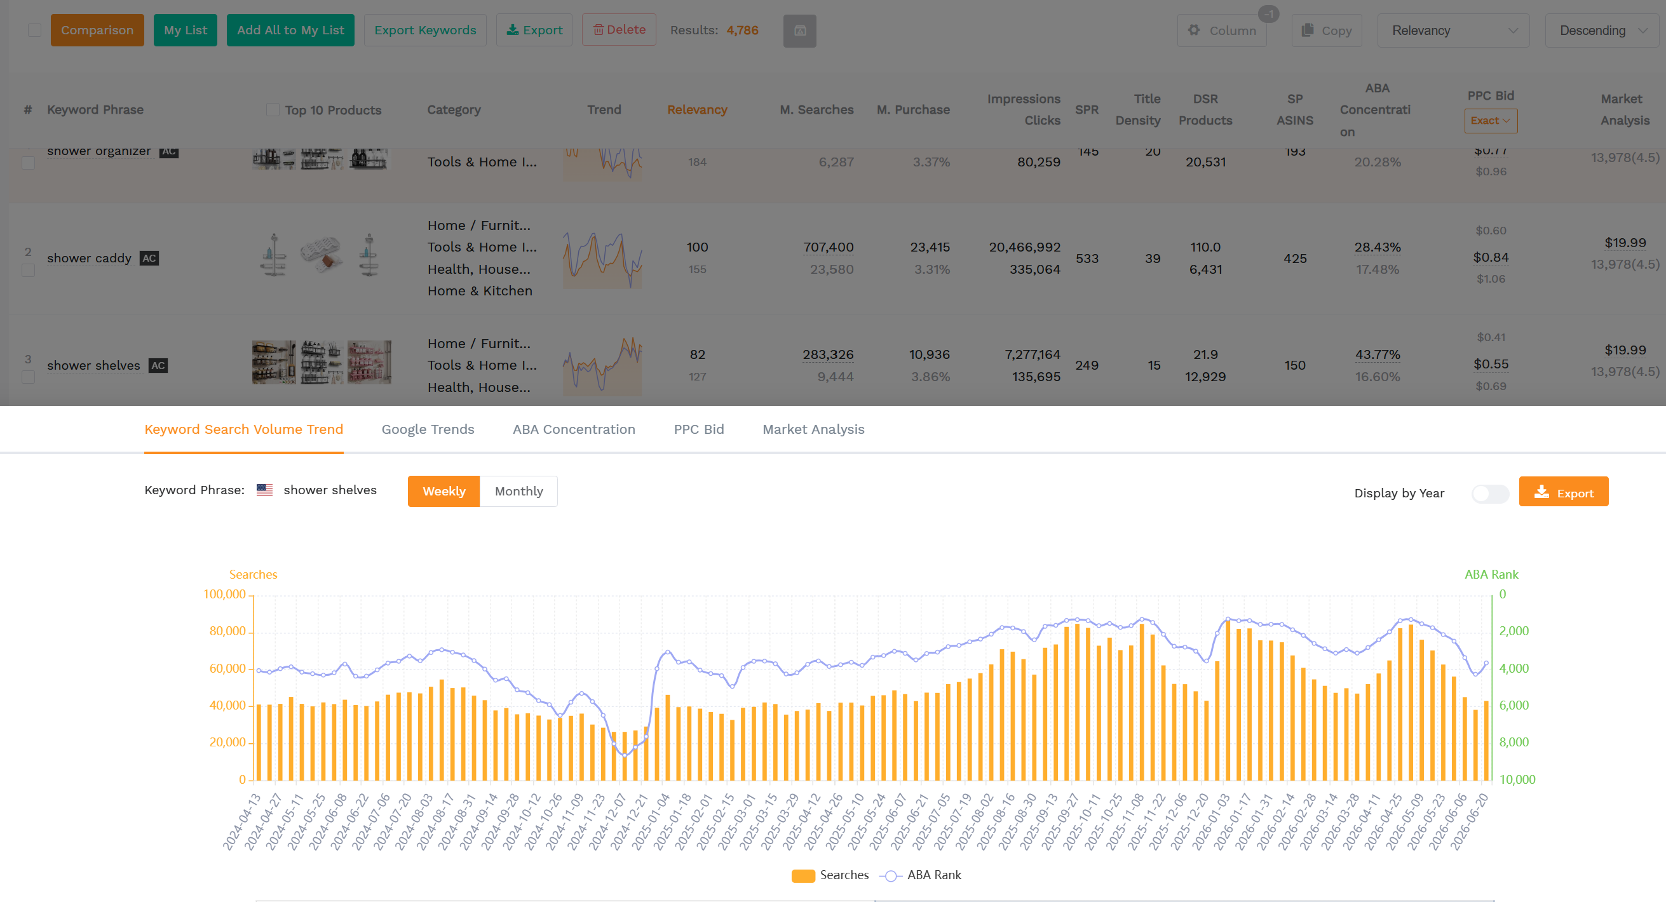
Task: Click the AC badge beside shower caddy
Action: (x=149, y=258)
